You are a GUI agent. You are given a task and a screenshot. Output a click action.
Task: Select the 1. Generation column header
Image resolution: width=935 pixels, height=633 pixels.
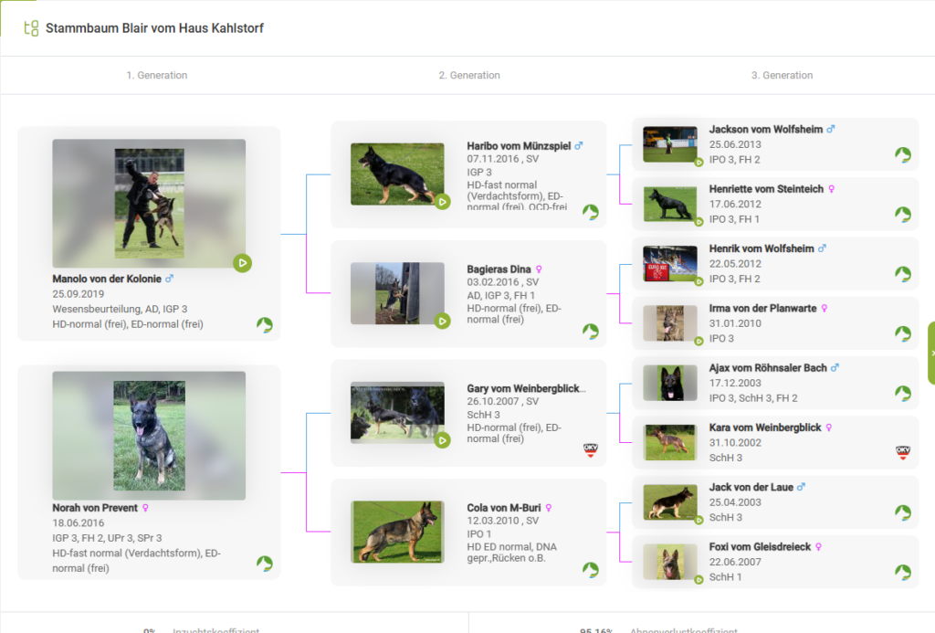click(x=157, y=75)
